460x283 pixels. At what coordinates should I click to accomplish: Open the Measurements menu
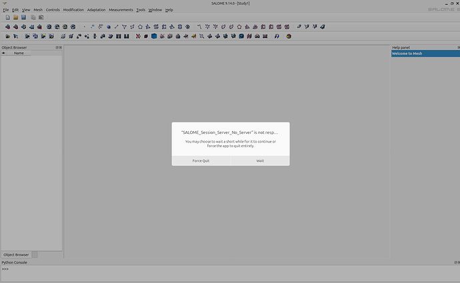click(121, 10)
